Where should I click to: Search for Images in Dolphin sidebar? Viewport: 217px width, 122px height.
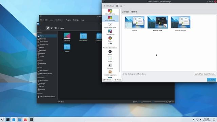47,84
